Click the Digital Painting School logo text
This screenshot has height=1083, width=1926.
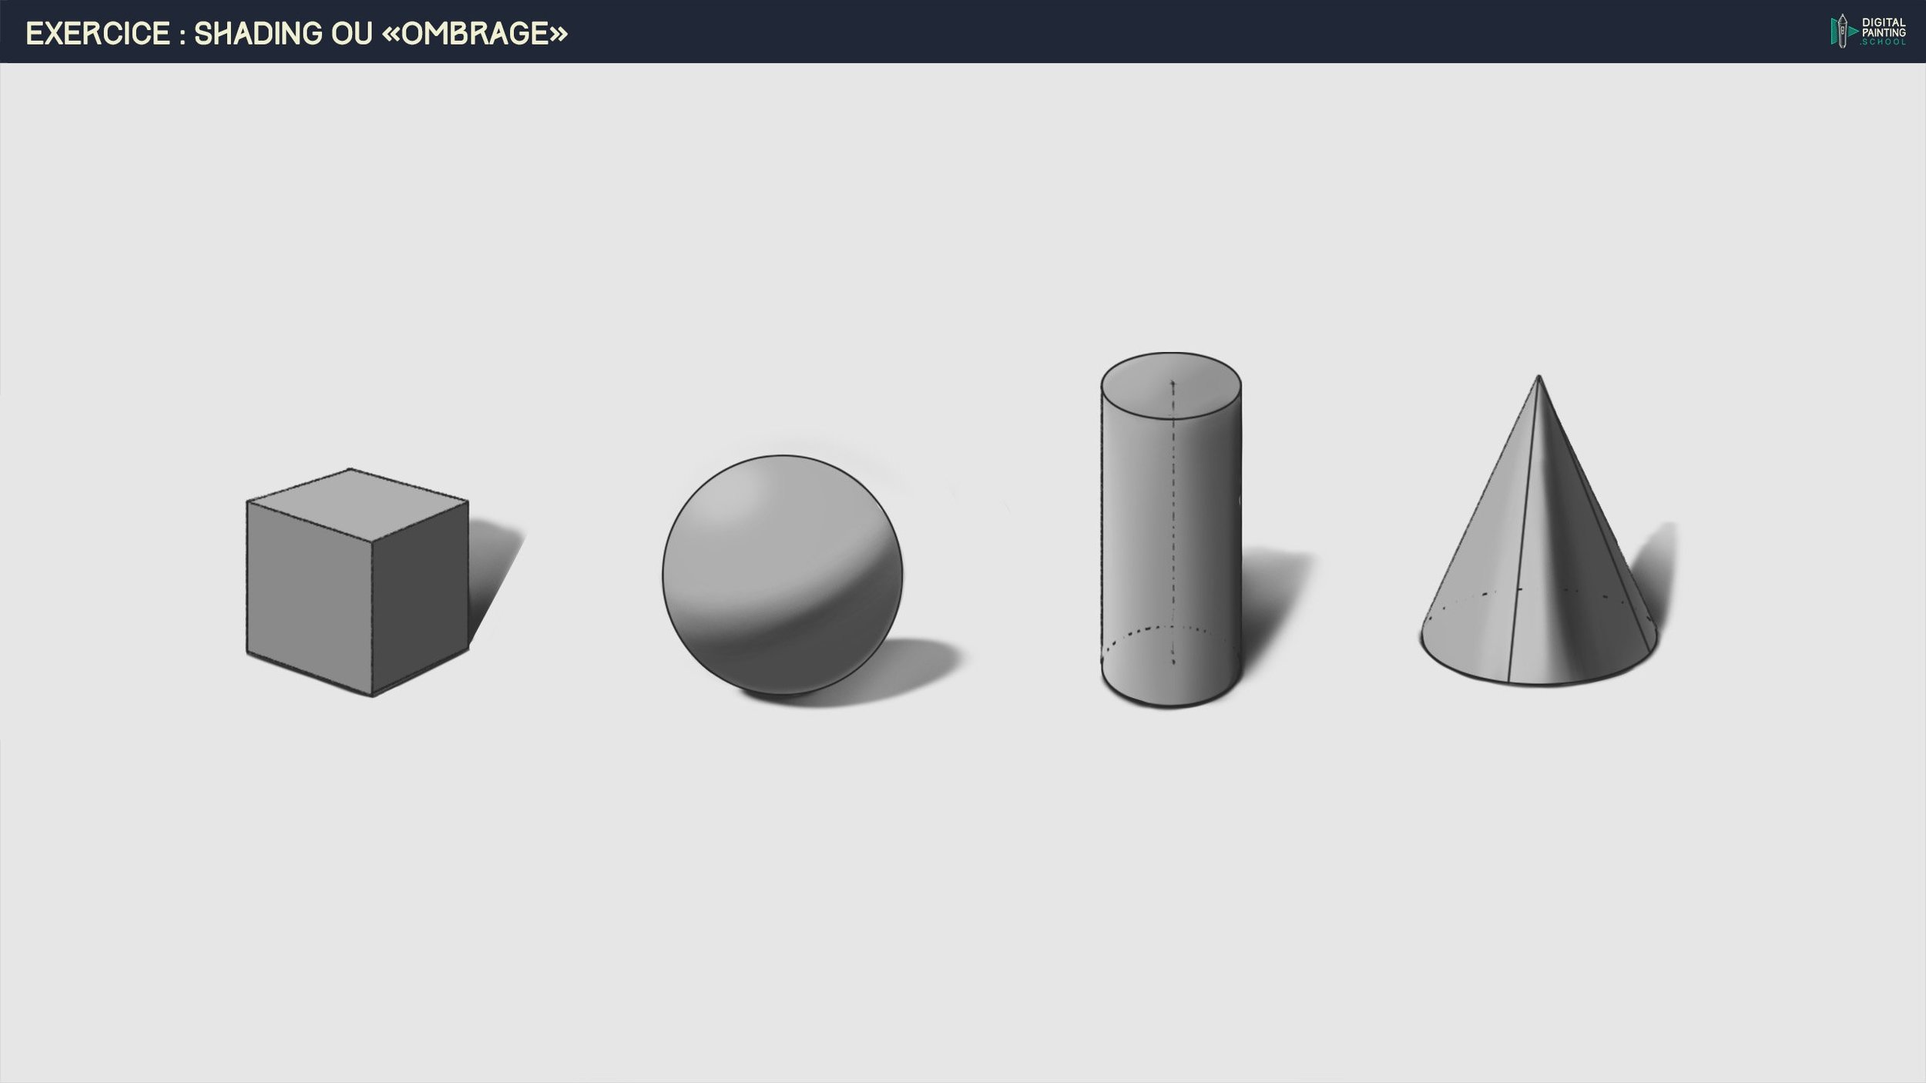coord(1884,32)
